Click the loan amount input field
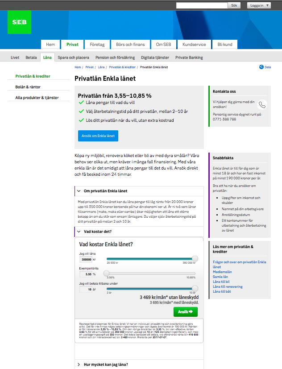The image size is (282, 369). [86, 259]
